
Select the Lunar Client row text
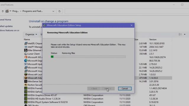[33, 54]
